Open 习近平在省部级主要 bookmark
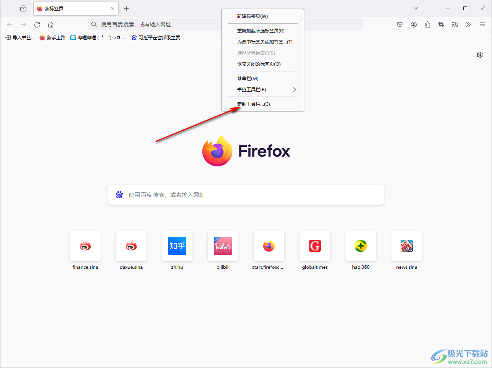492x368 pixels. tap(158, 37)
